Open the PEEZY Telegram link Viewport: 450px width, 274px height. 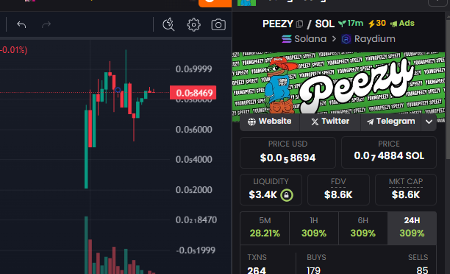pos(391,122)
